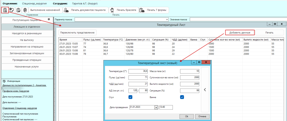The image size is (287, 121).
Task: Click Печать документов пациента button
Action: (85, 10)
